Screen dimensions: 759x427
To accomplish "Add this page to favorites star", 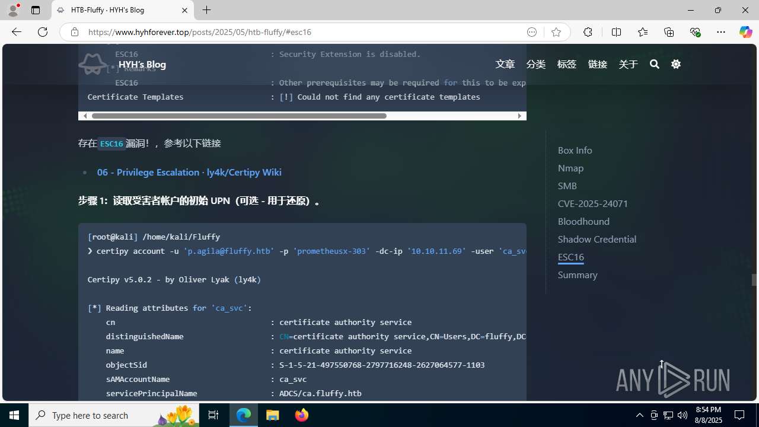I will point(556,32).
